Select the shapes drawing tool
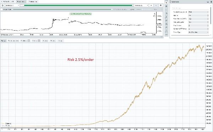This screenshot has height=132, width=213. pyautogui.click(x=166, y=24)
